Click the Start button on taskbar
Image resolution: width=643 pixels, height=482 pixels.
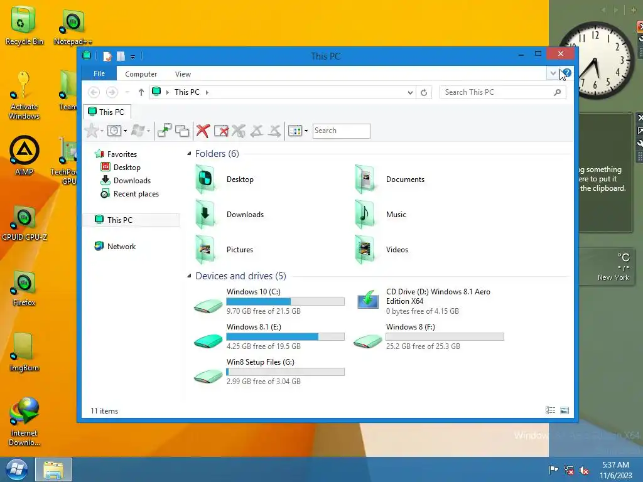click(x=16, y=469)
